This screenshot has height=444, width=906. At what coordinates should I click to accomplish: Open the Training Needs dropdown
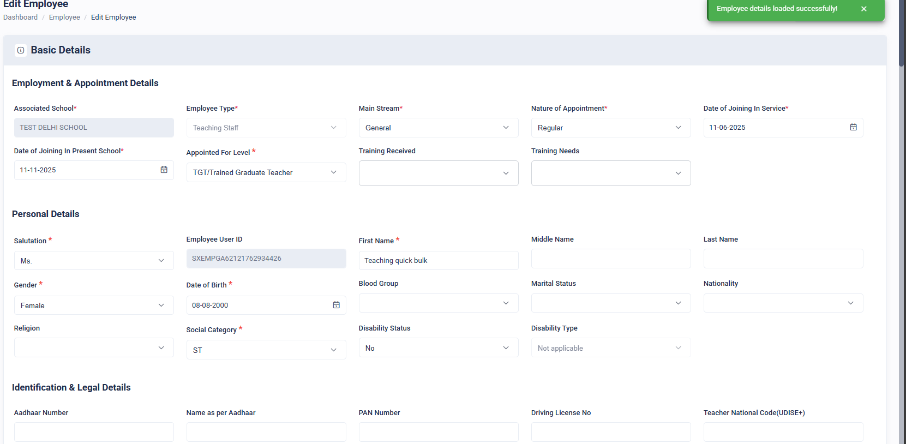[x=611, y=173]
